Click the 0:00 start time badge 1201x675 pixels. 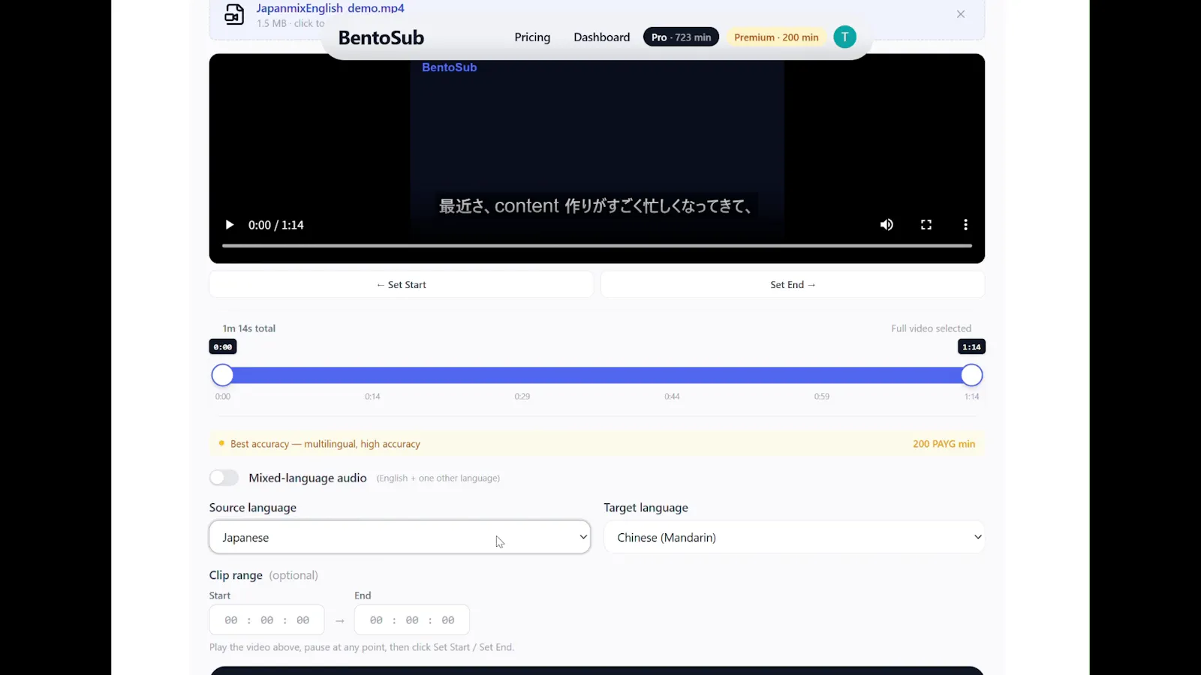[x=223, y=347]
